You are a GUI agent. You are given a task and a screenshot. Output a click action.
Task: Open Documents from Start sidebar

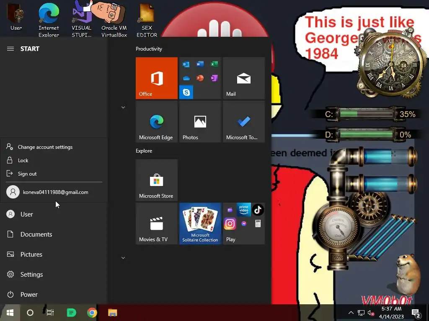[54, 234]
